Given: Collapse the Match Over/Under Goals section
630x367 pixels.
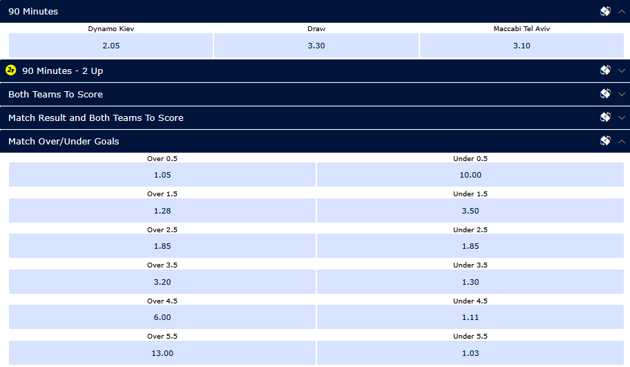Looking at the screenshot, I should pyautogui.click(x=622, y=141).
